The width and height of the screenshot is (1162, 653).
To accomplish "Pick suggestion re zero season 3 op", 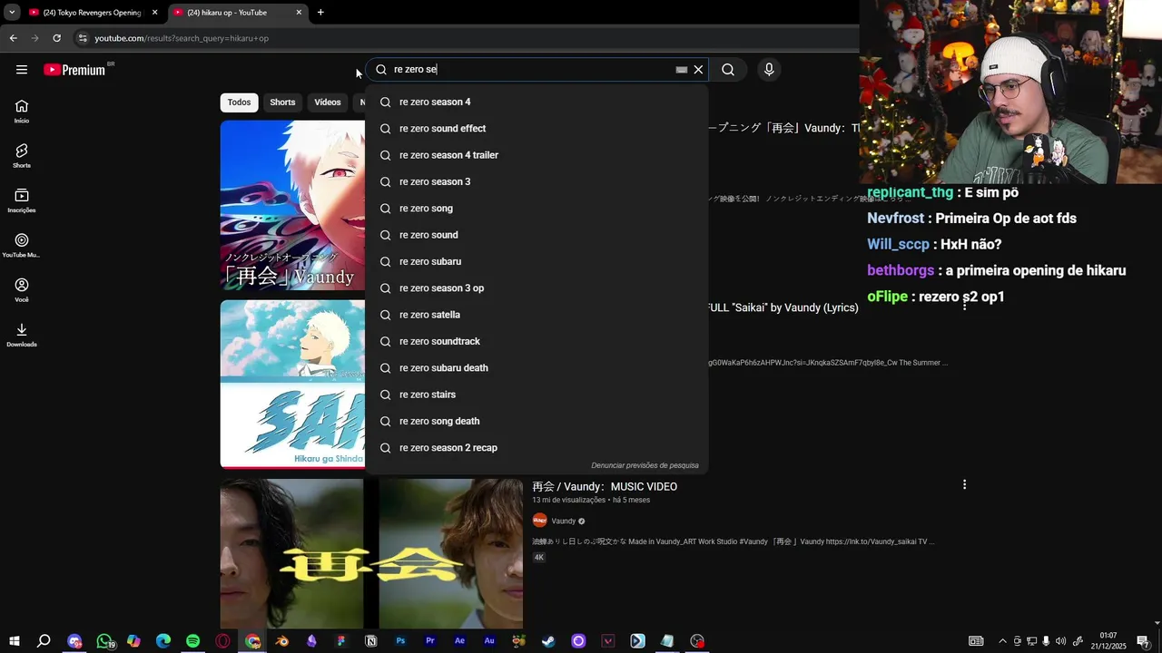I will point(537,288).
